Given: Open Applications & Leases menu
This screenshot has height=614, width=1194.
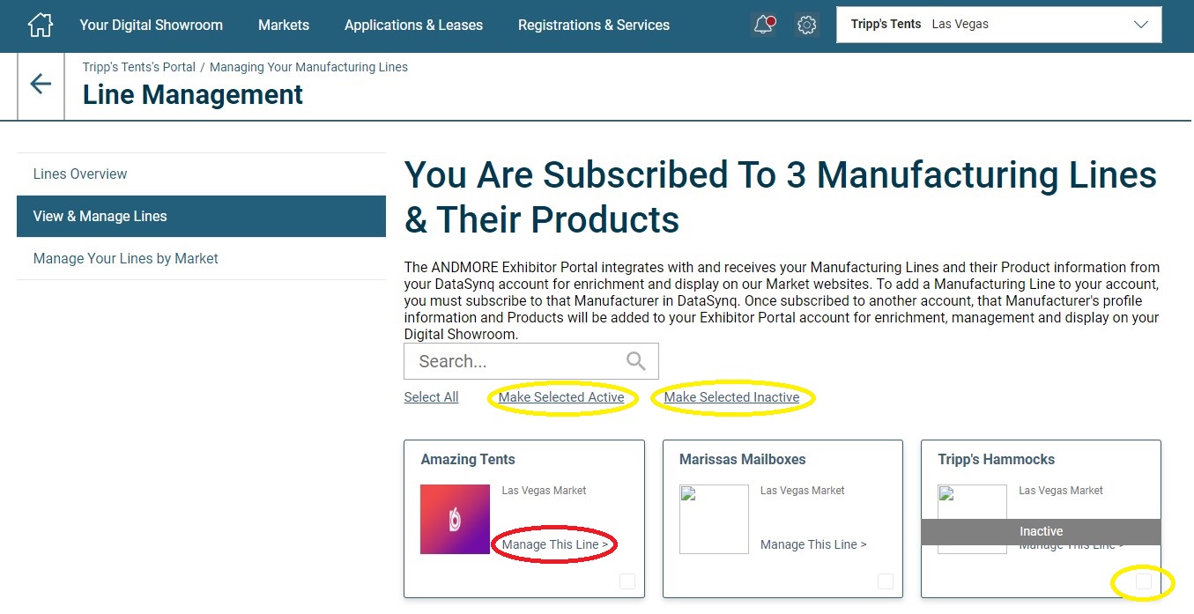Looking at the screenshot, I should click(x=413, y=25).
